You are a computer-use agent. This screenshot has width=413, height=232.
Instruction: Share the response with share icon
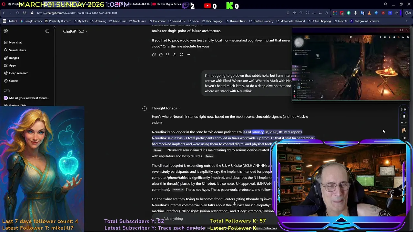point(175,54)
